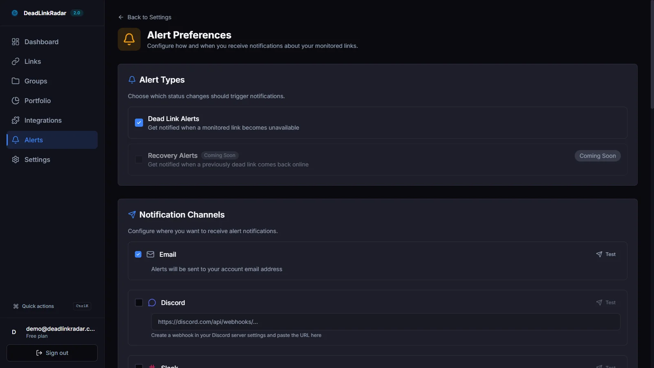Click the Discord webhook URL input field
Screen dimensions: 654x368
(385, 322)
